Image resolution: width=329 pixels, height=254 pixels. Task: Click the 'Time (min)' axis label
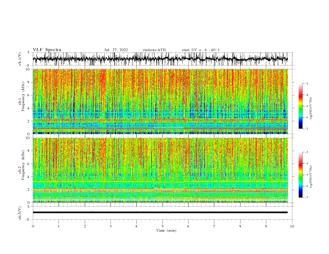point(166,230)
